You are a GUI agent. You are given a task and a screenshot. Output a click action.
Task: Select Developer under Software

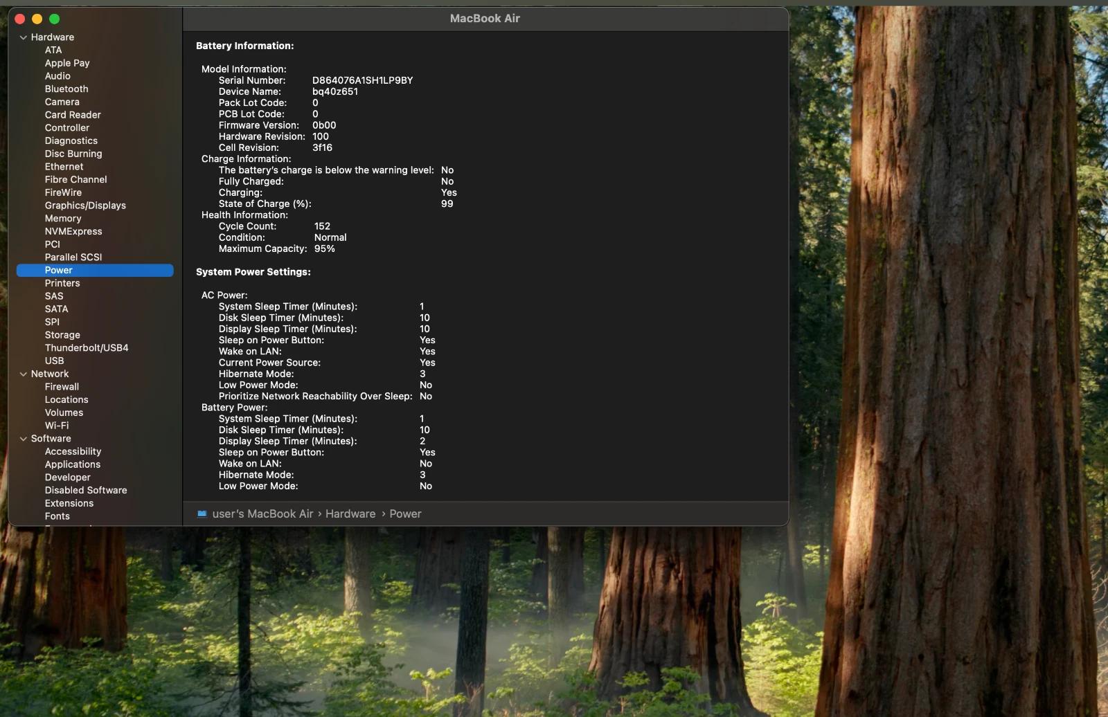[x=68, y=478]
